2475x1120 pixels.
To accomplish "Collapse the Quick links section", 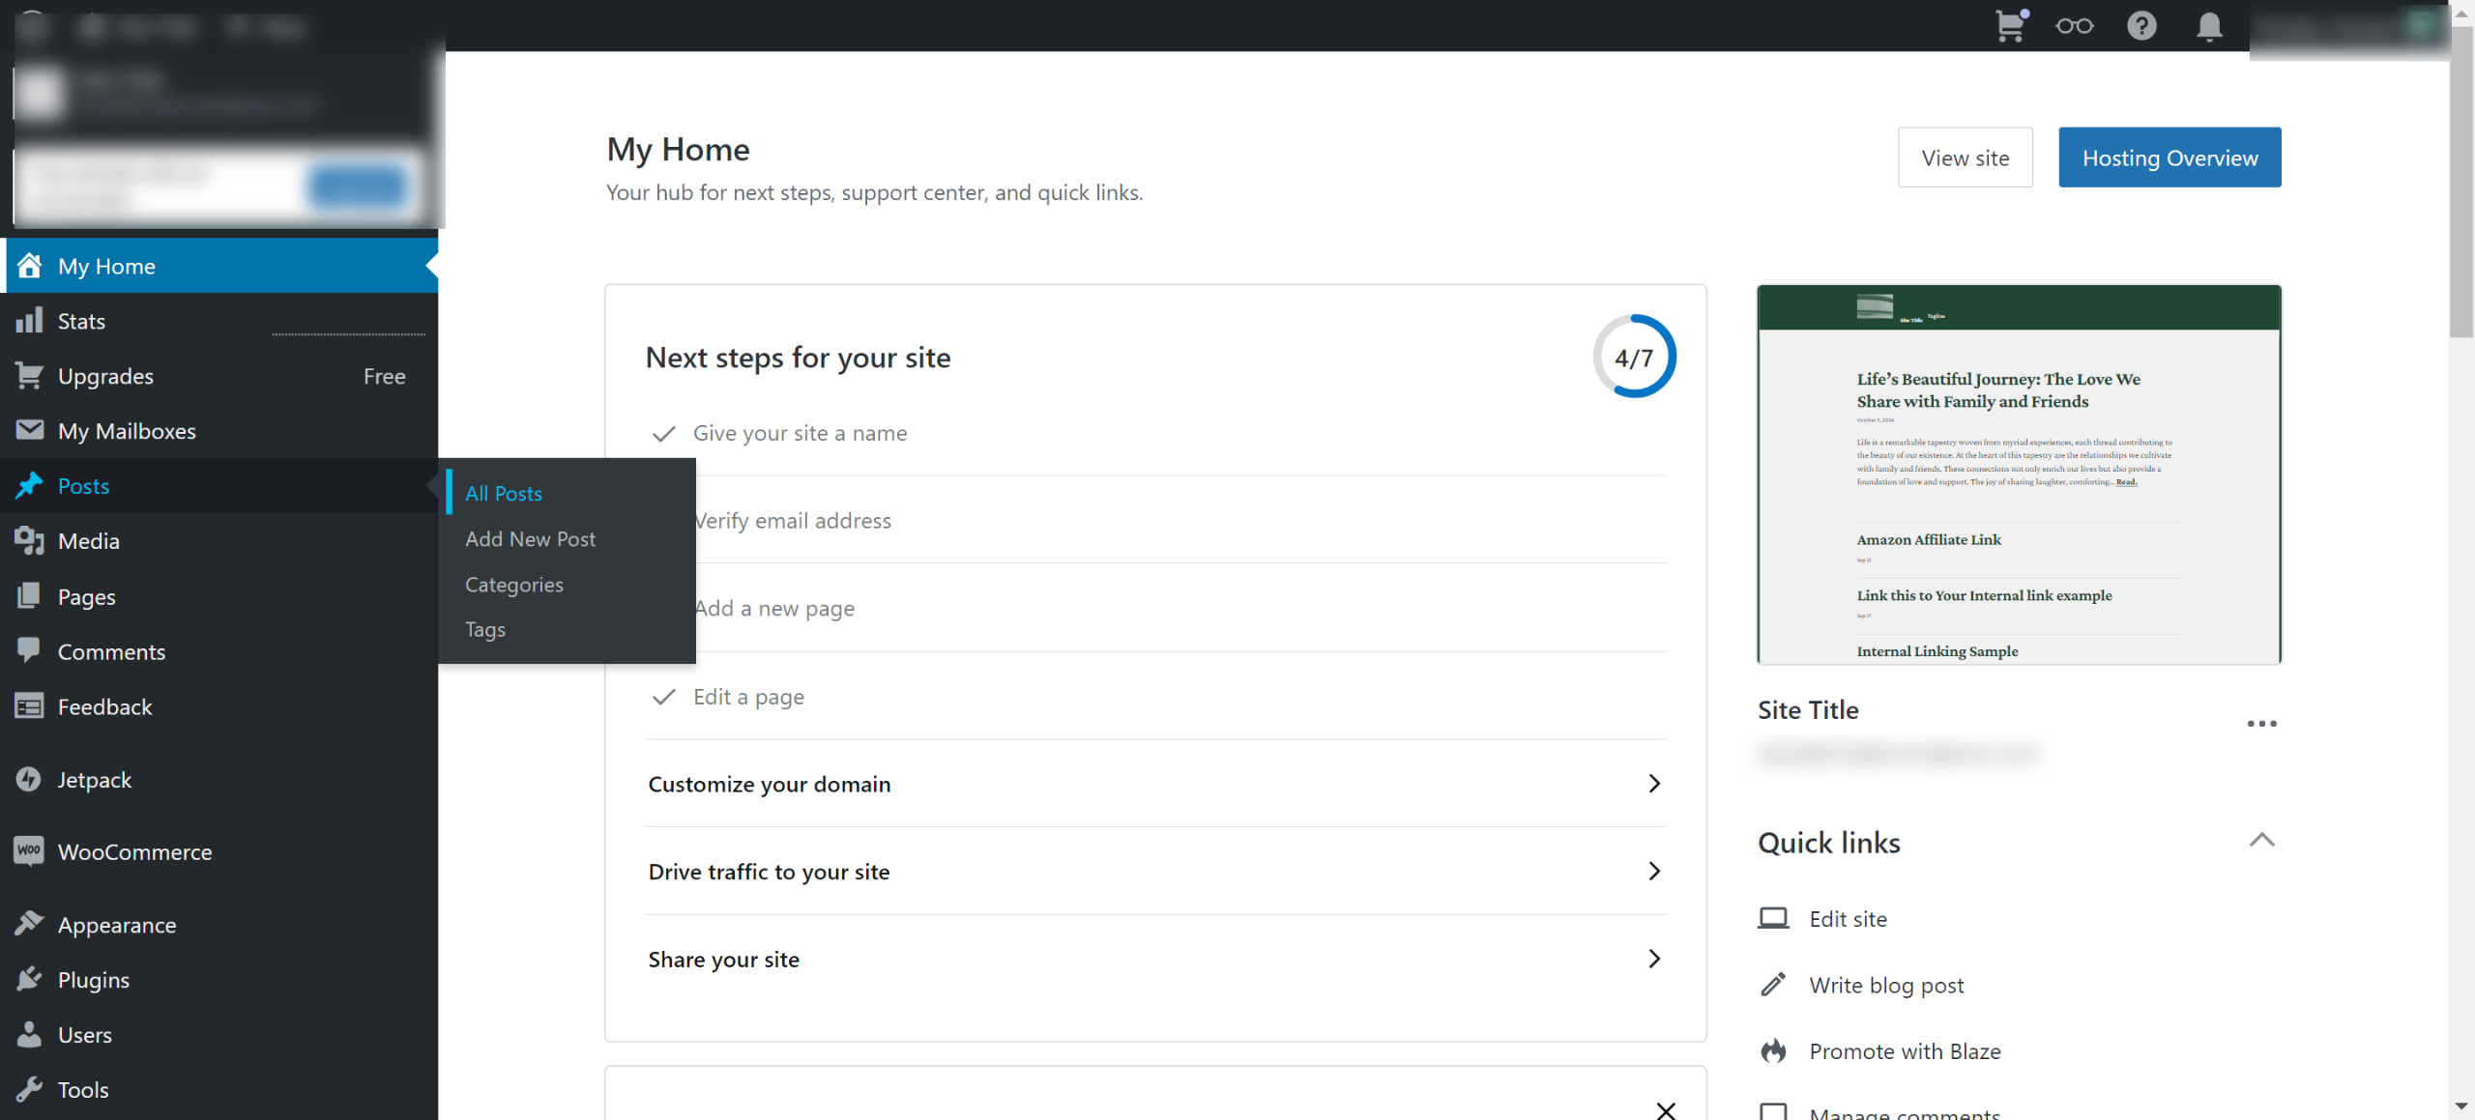I will [2261, 841].
